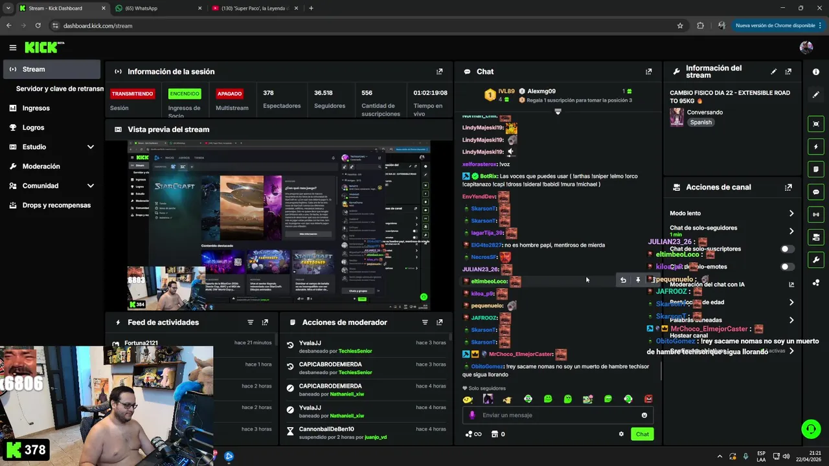Collapse the chat leaderboard arrow
Image resolution: width=829 pixels, height=466 pixels.
point(558,112)
